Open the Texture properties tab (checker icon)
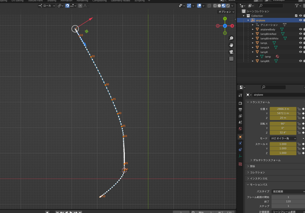Viewport: 305px width, 213px height. [x=240, y=164]
